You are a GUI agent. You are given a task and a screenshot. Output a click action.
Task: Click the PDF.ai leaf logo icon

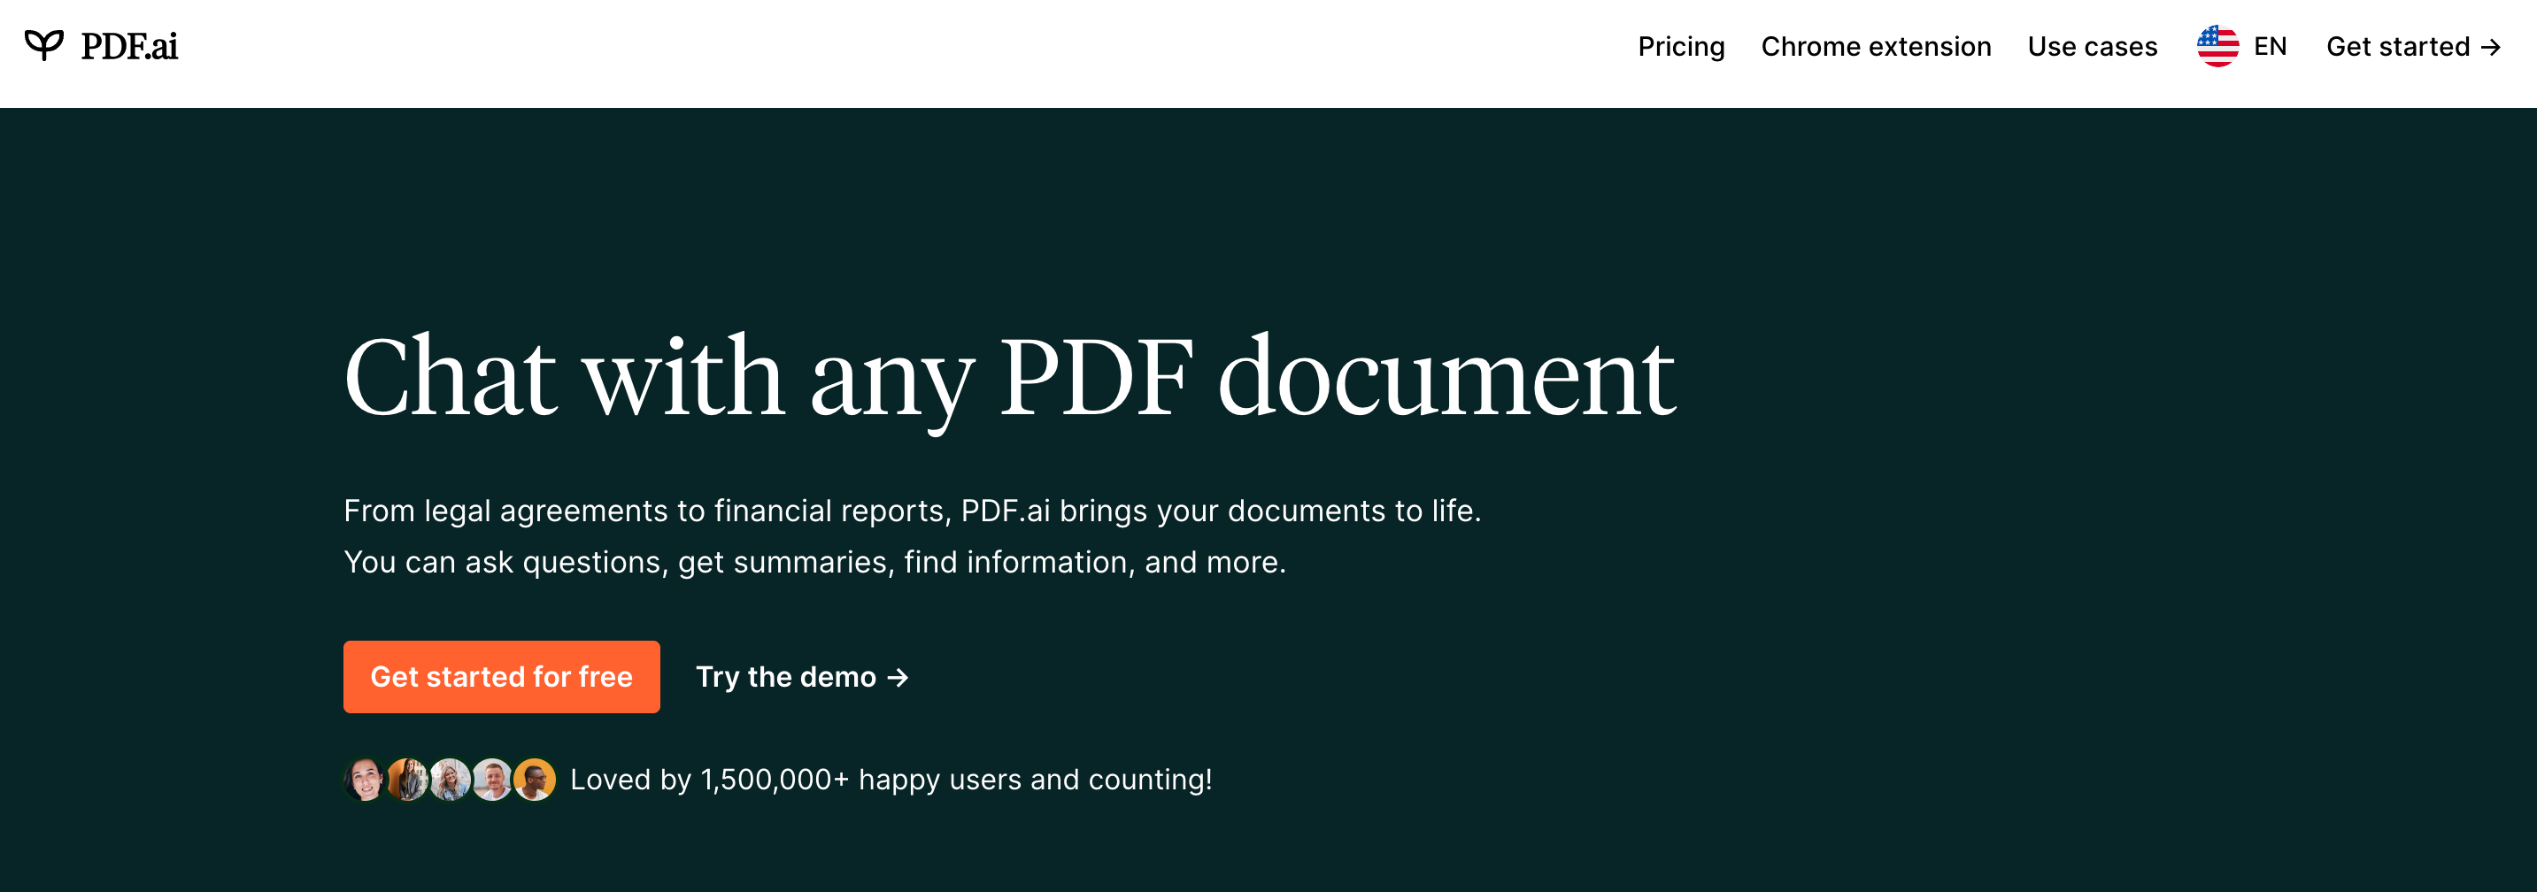point(43,45)
